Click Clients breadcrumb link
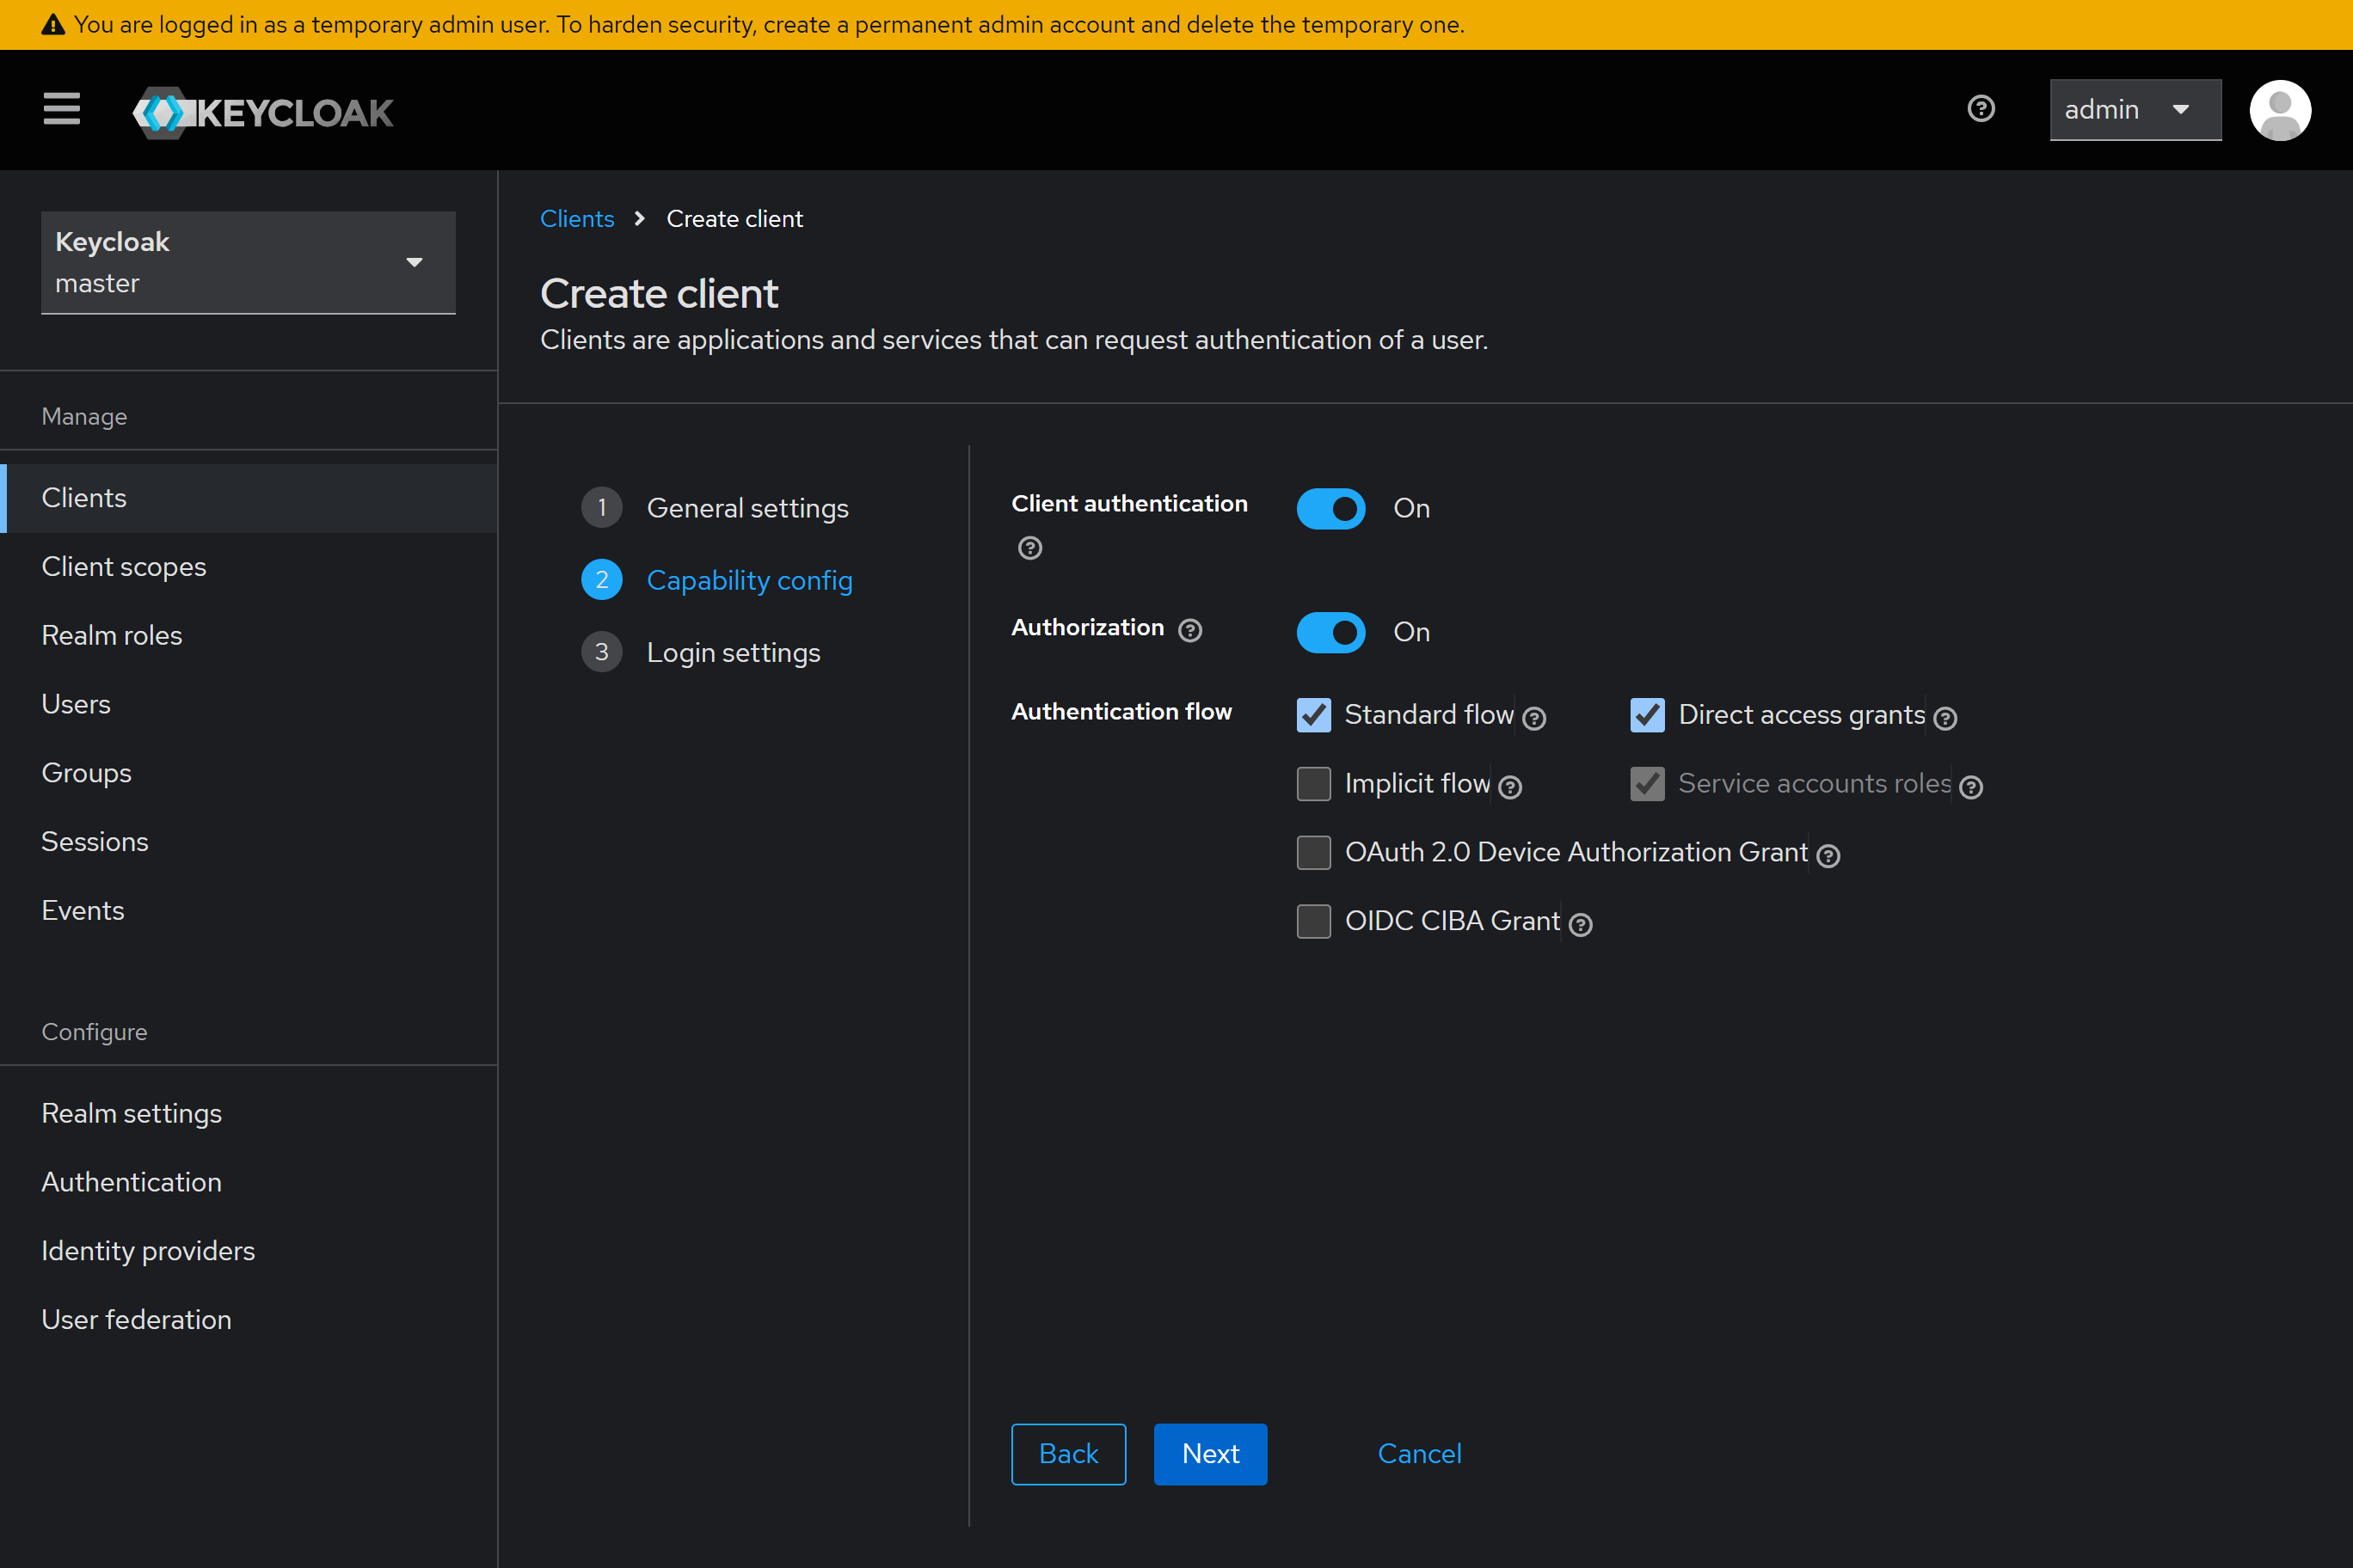2353x1568 pixels. pyautogui.click(x=577, y=219)
